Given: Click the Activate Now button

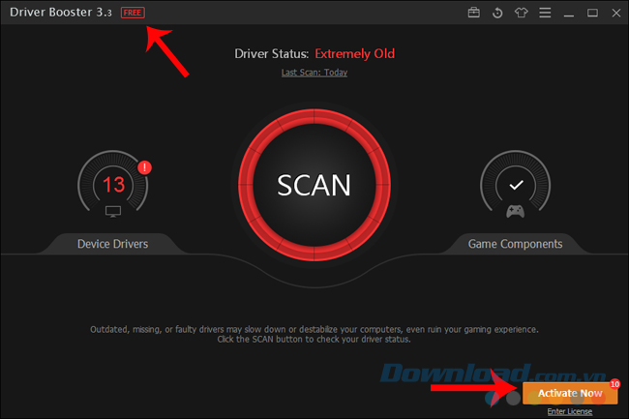Looking at the screenshot, I should (x=570, y=393).
